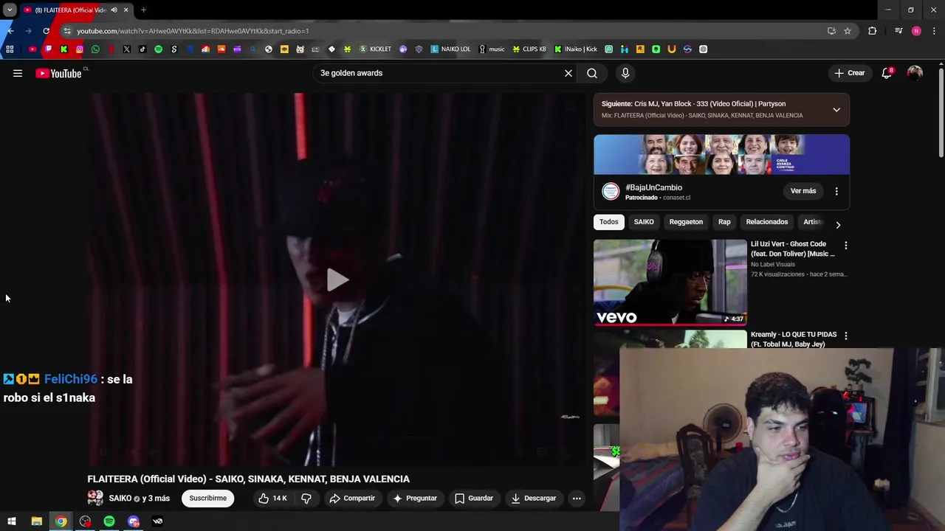Open the WhatsApp bookmark
The height and width of the screenshot is (531, 945).
point(95,49)
